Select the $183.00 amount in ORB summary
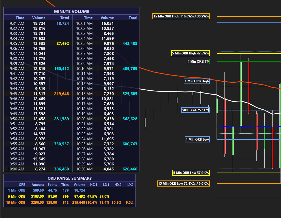281x218 pixels. (x=38, y=196)
